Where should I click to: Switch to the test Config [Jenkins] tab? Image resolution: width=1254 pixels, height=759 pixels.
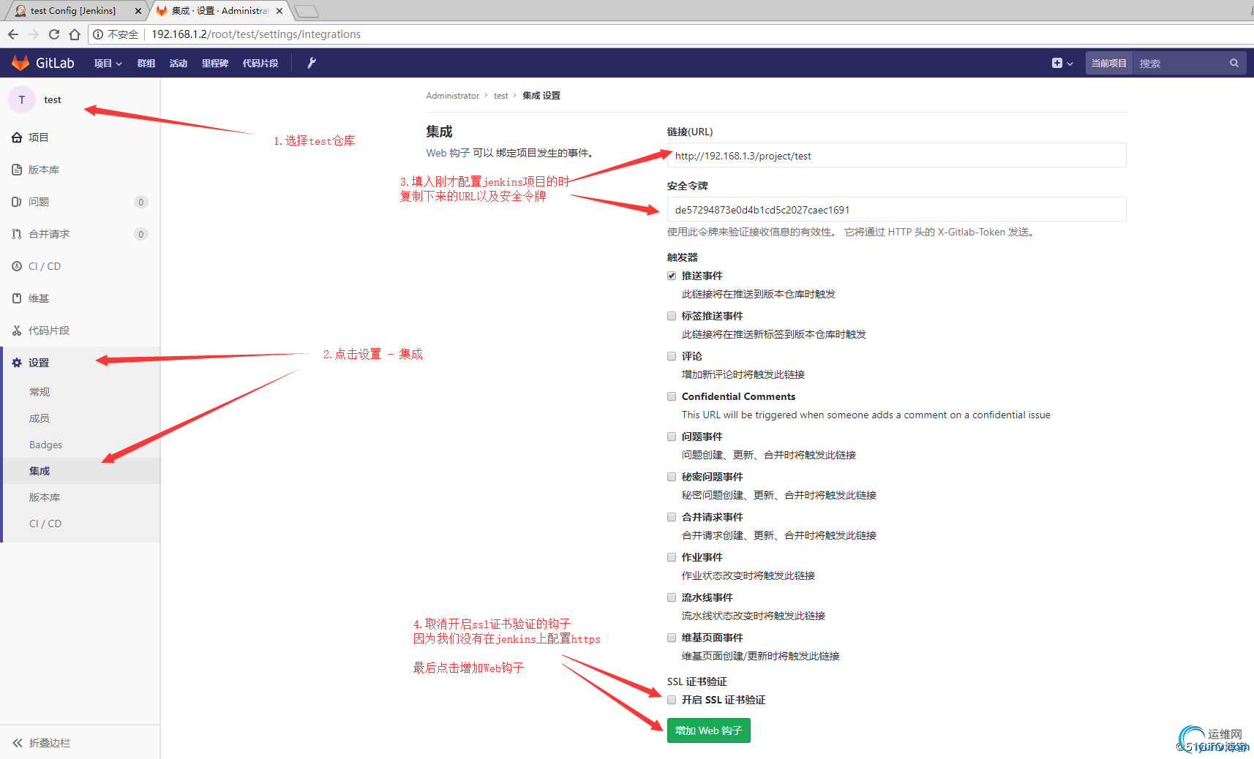point(73,11)
